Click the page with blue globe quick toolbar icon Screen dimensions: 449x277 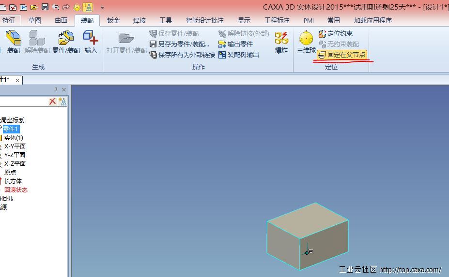pyautogui.click(x=23, y=7)
